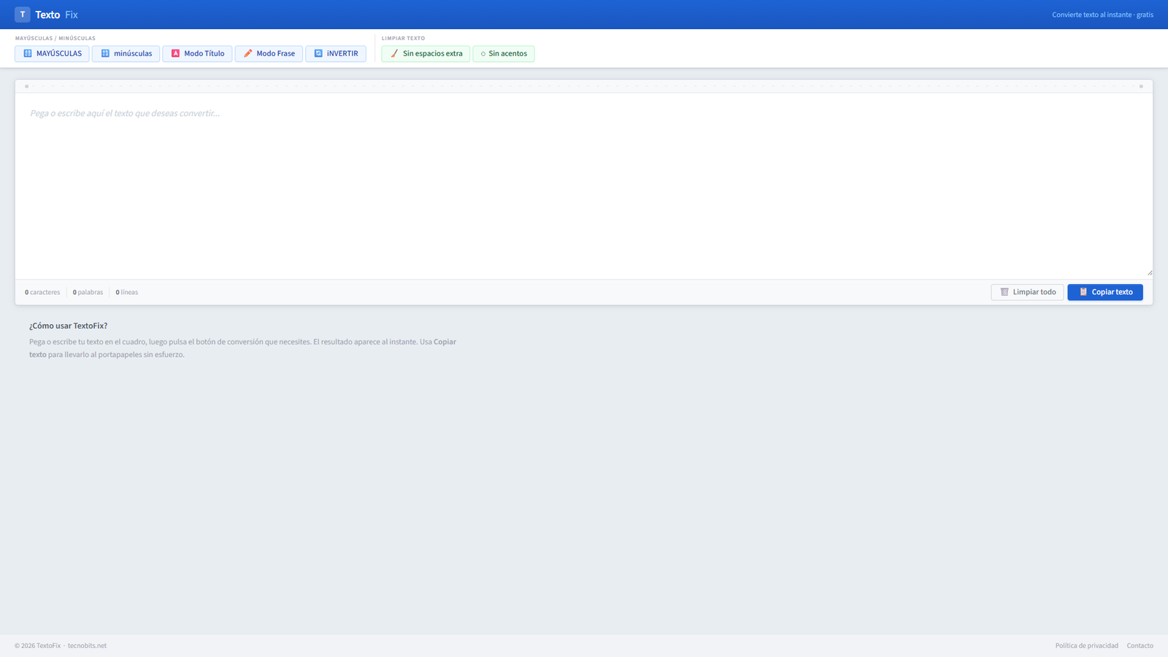The width and height of the screenshot is (1168, 657).
Task: Open Política de privacidad link
Action: pos(1086,645)
